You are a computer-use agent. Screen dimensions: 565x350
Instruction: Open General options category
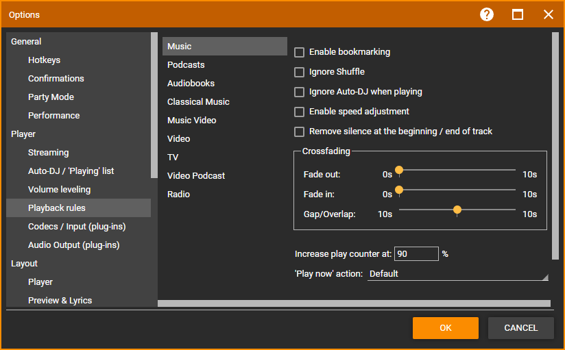point(79,41)
